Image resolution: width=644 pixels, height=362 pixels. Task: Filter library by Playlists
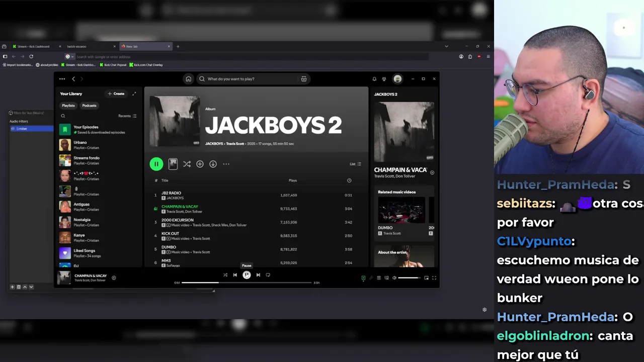pyautogui.click(x=68, y=106)
